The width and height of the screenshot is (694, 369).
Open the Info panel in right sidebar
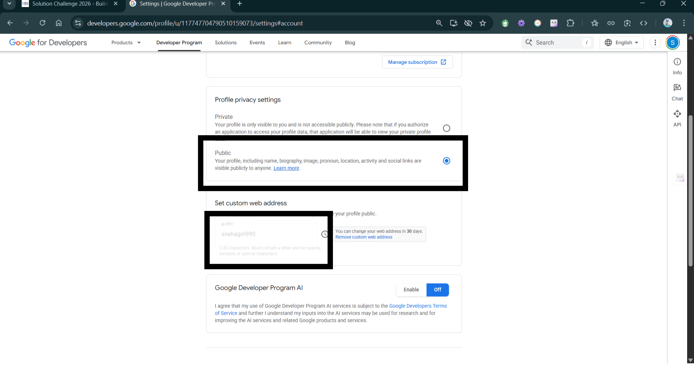coord(677,66)
